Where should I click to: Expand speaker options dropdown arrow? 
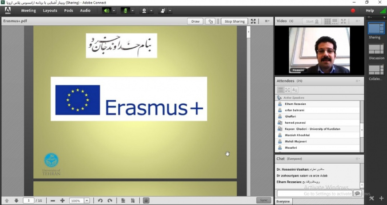coord(114,11)
